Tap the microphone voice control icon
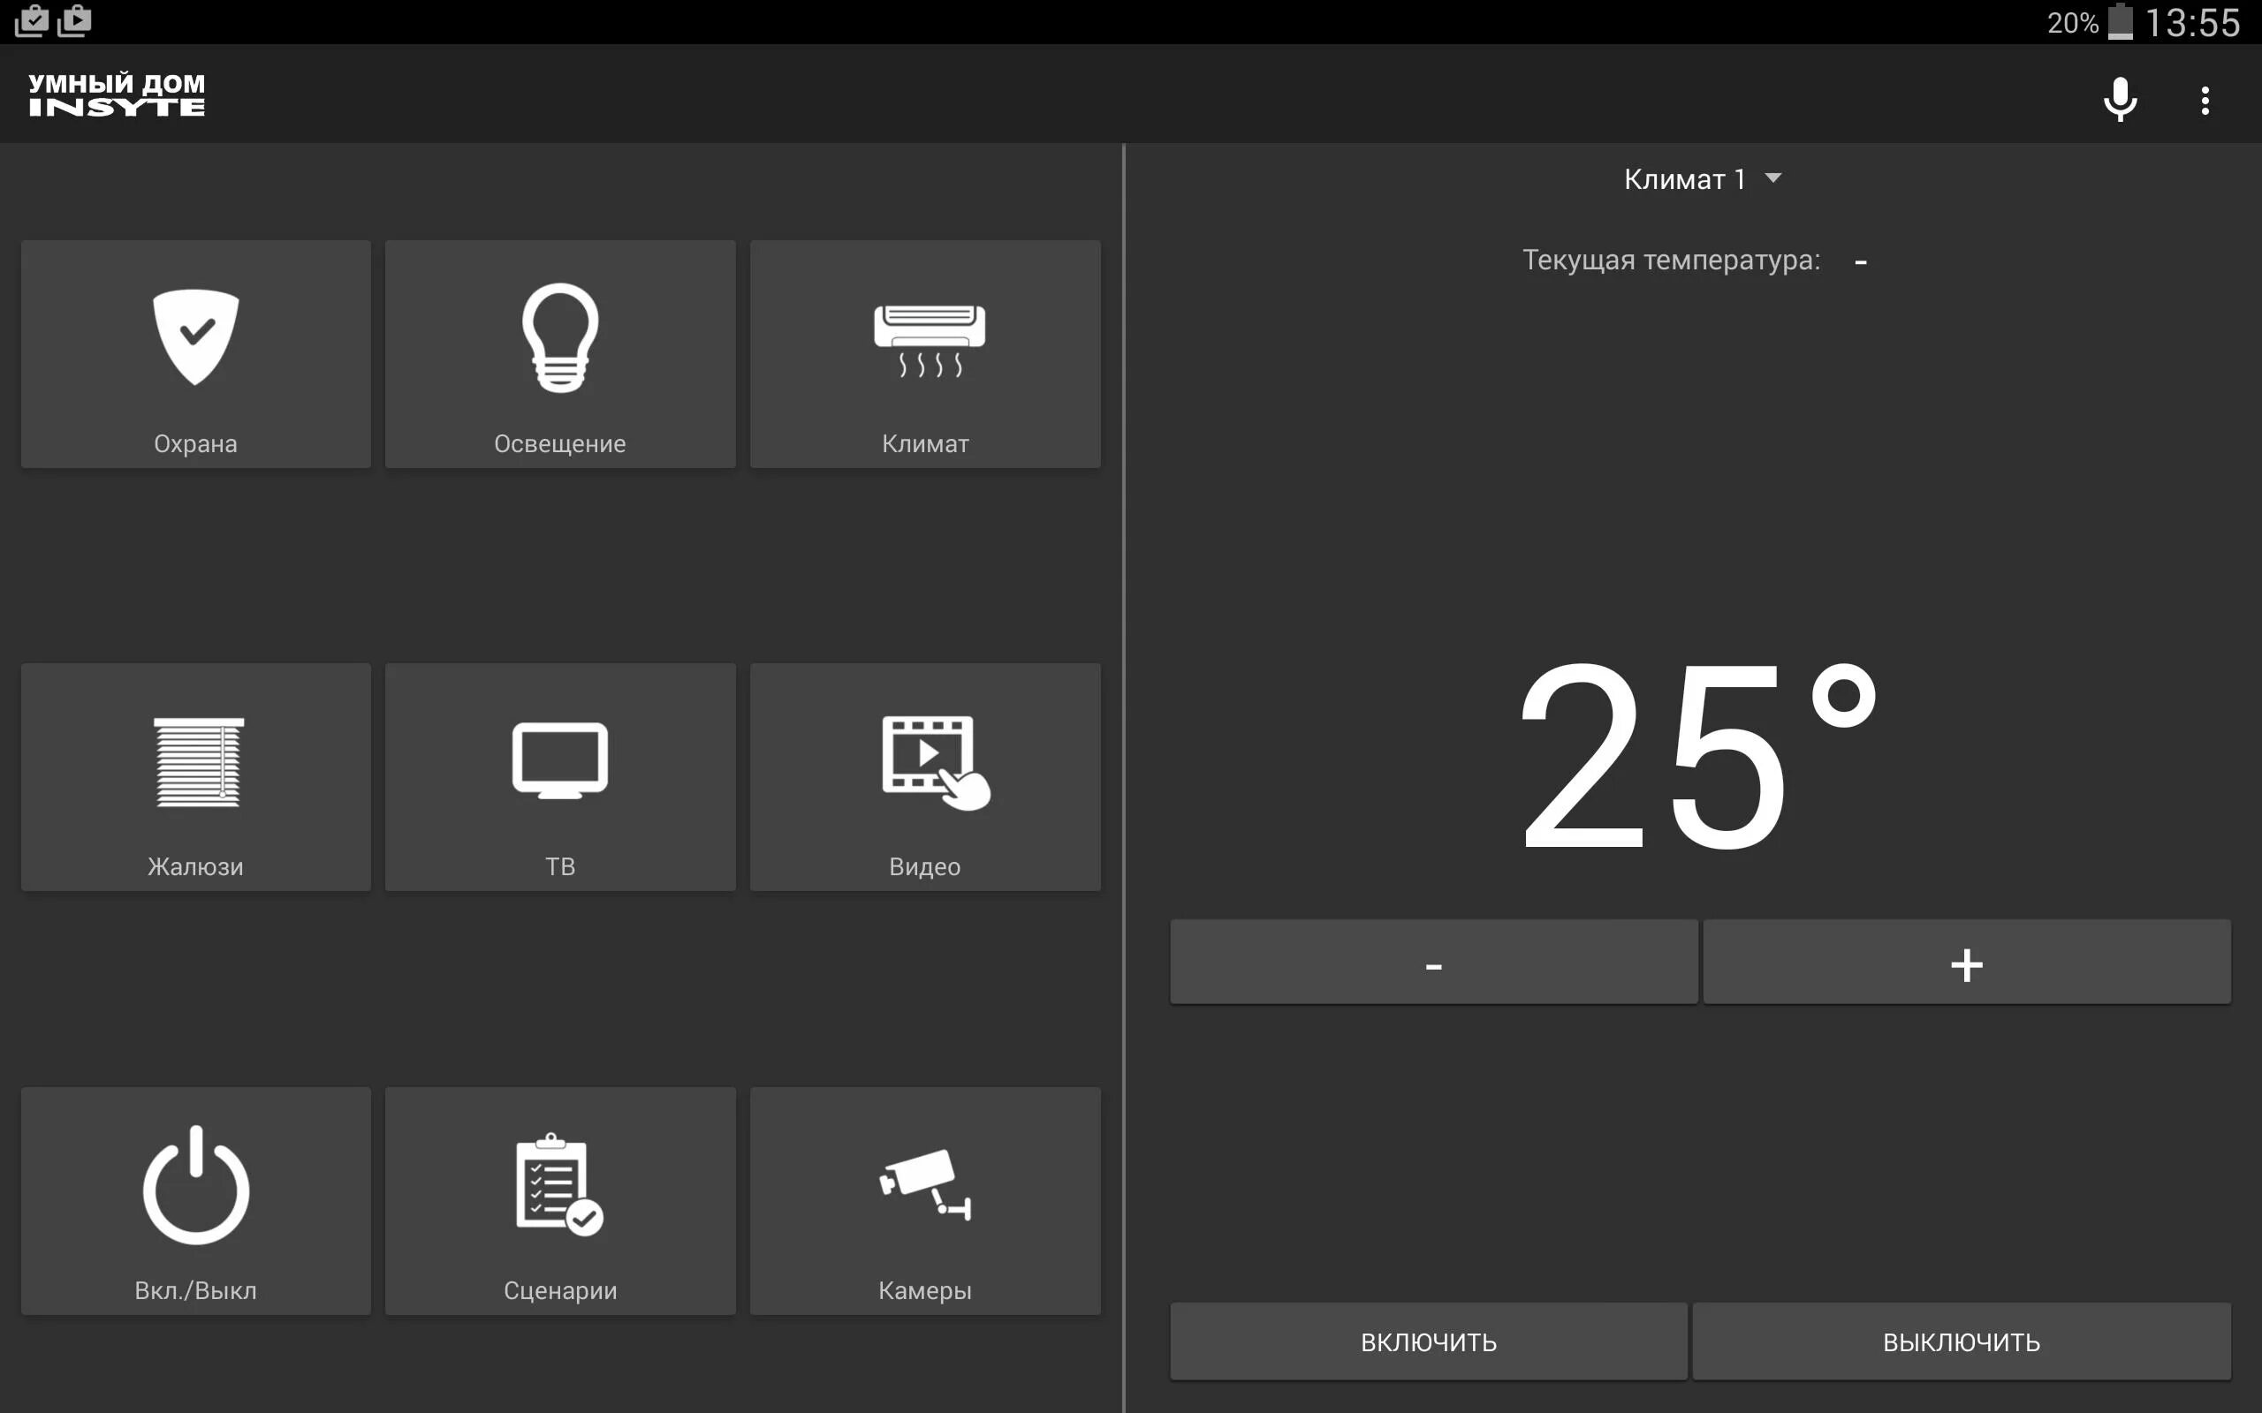Viewport: 2262px width, 1413px height. [2119, 99]
